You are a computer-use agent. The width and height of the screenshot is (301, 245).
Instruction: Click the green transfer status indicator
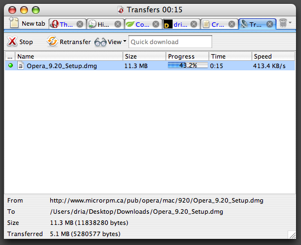(x=11, y=66)
